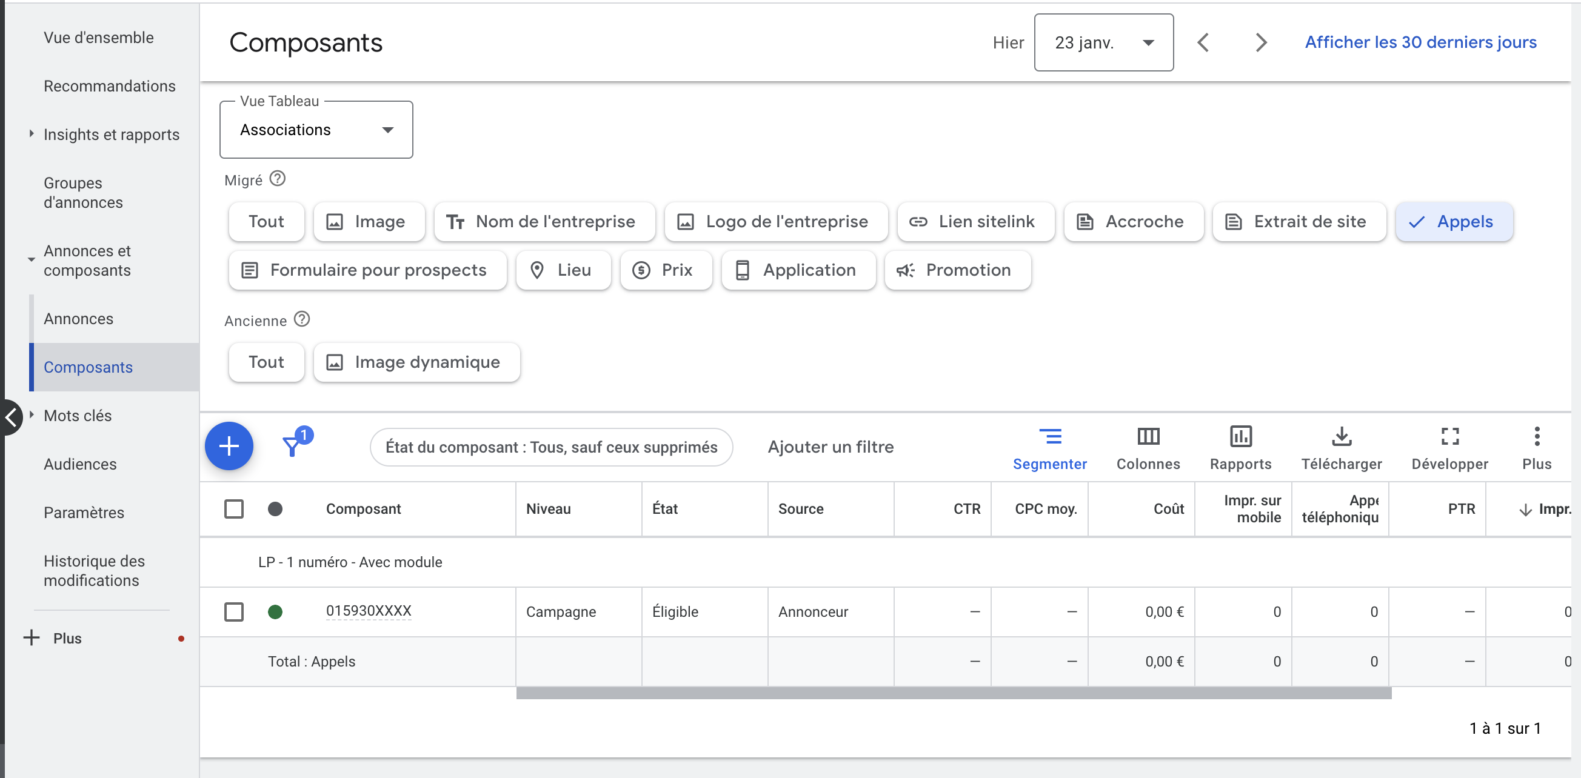The height and width of the screenshot is (778, 1581).
Task: Select the Accroche filter chip
Action: coord(1134,222)
